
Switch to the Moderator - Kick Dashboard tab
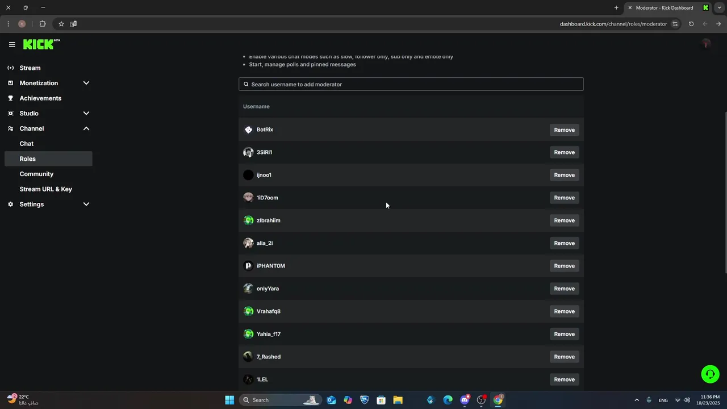[667, 7]
